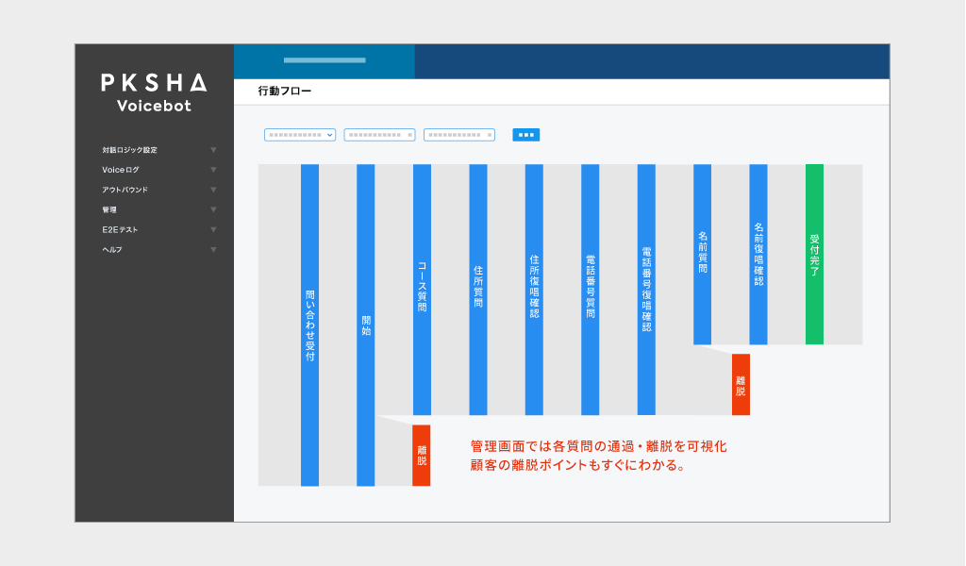This screenshot has width=966, height=566.
Task: Expand the Voiceログ section arrow
Action: 213,170
